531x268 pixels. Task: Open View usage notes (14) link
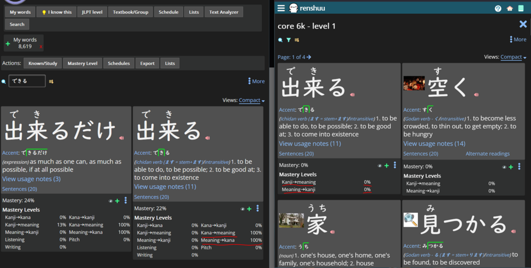pos(434,144)
